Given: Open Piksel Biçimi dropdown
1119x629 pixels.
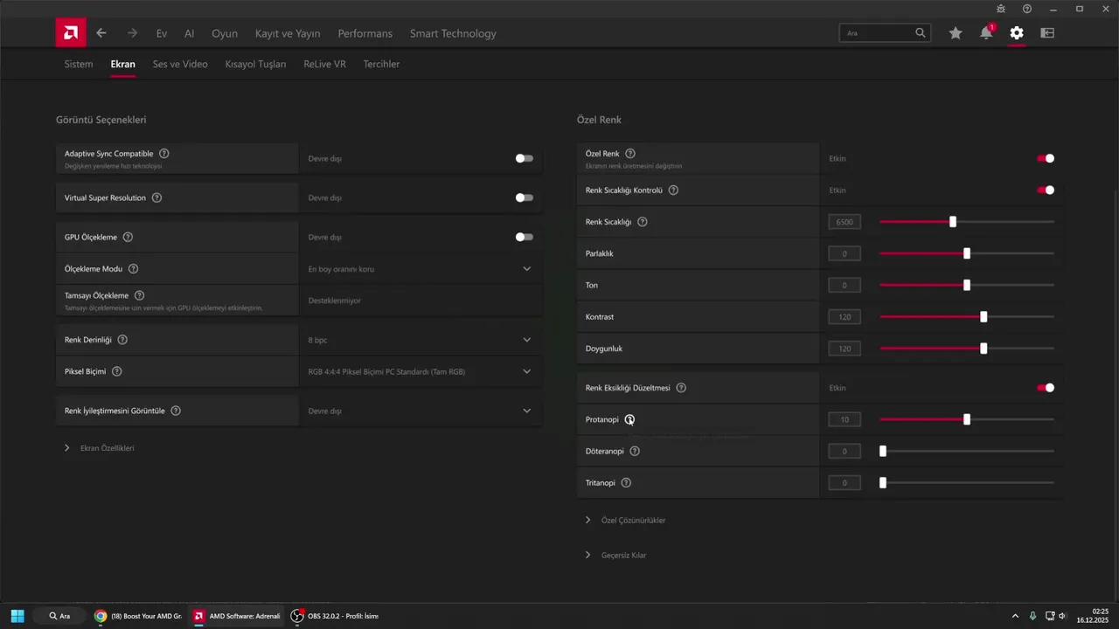Looking at the screenshot, I should 420,371.
